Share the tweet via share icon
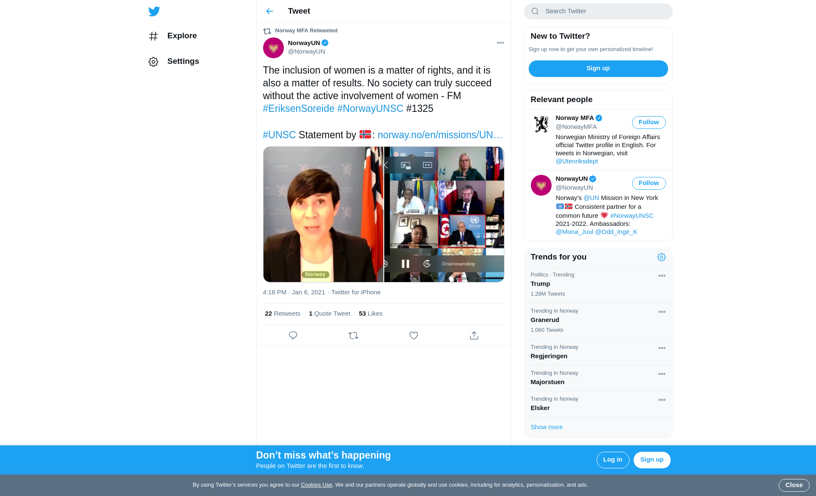 pos(474,336)
